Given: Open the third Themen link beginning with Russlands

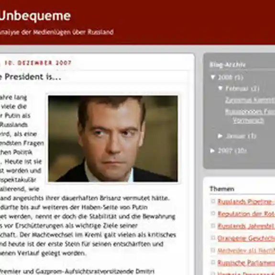Looking at the screenshot, I should (246, 226).
